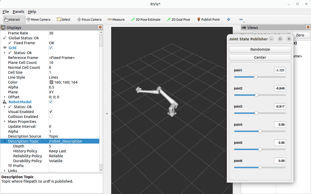The height and width of the screenshot is (194, 311).
Task: Open the File menu
Action: [6, 12]
